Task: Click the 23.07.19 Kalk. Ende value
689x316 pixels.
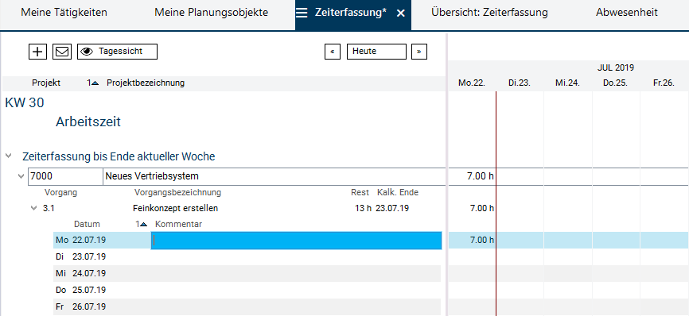Action: (392, 208)
